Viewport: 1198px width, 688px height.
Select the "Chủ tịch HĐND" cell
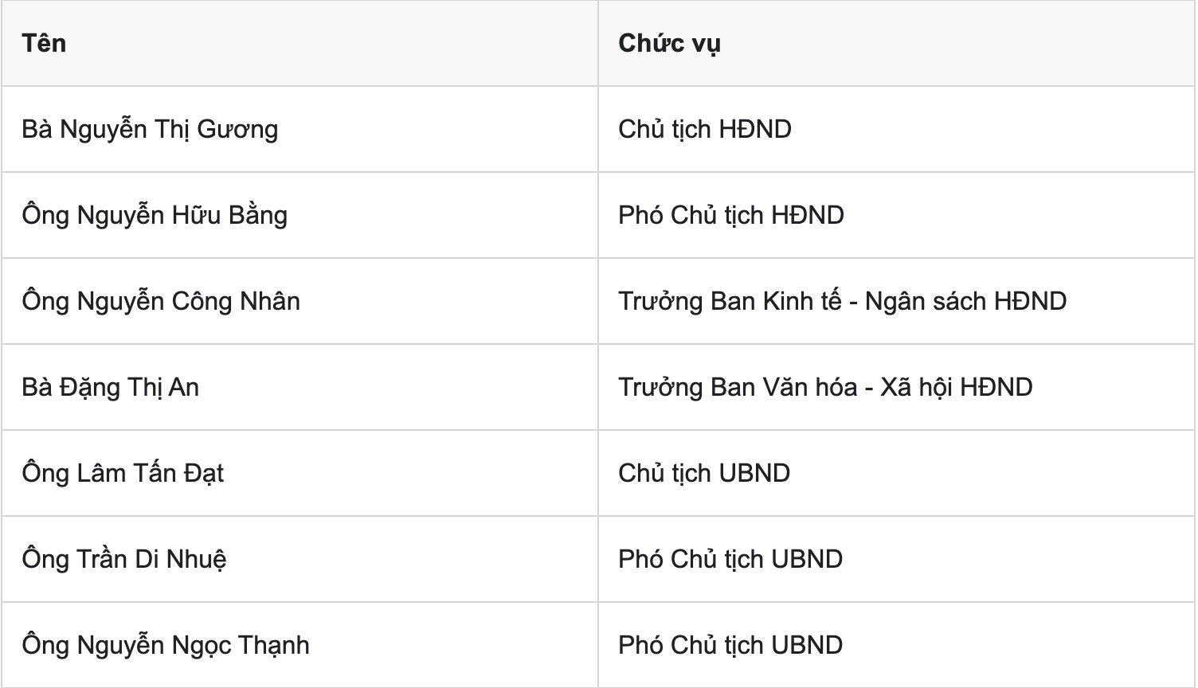(x=897, y=129)
